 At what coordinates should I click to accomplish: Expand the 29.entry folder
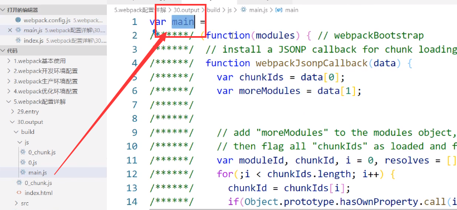point(12,112)
